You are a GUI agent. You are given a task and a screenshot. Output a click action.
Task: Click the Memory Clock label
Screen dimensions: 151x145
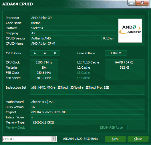[x=15, y=128]
